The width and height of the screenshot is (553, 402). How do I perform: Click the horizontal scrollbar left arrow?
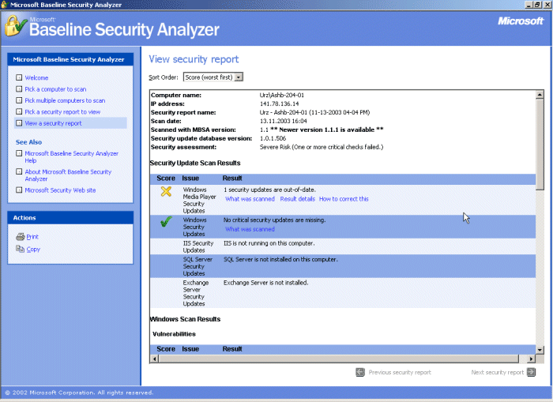point(154,359)
